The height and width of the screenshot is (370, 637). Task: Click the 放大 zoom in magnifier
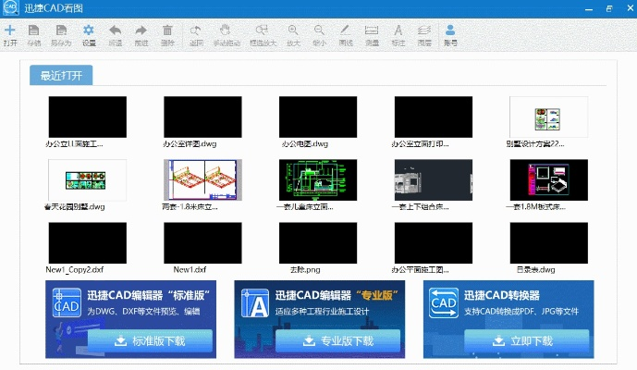click(x=293, y=31)
